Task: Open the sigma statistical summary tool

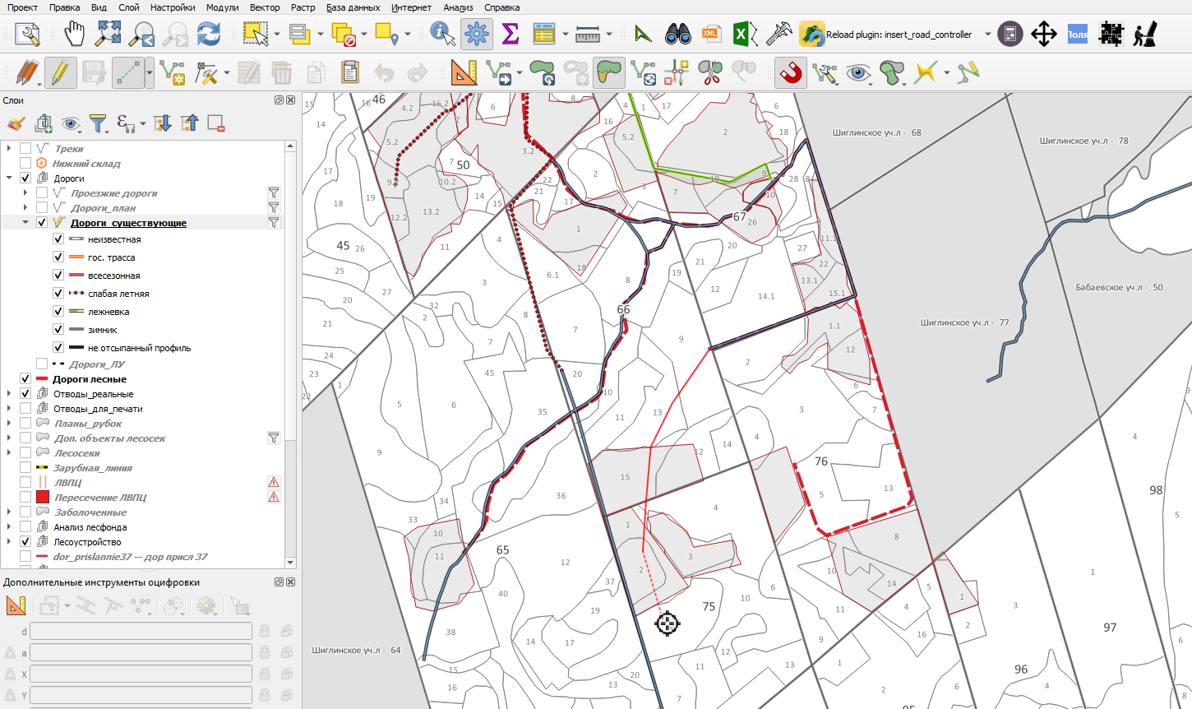Action: (x=511, y=34)
